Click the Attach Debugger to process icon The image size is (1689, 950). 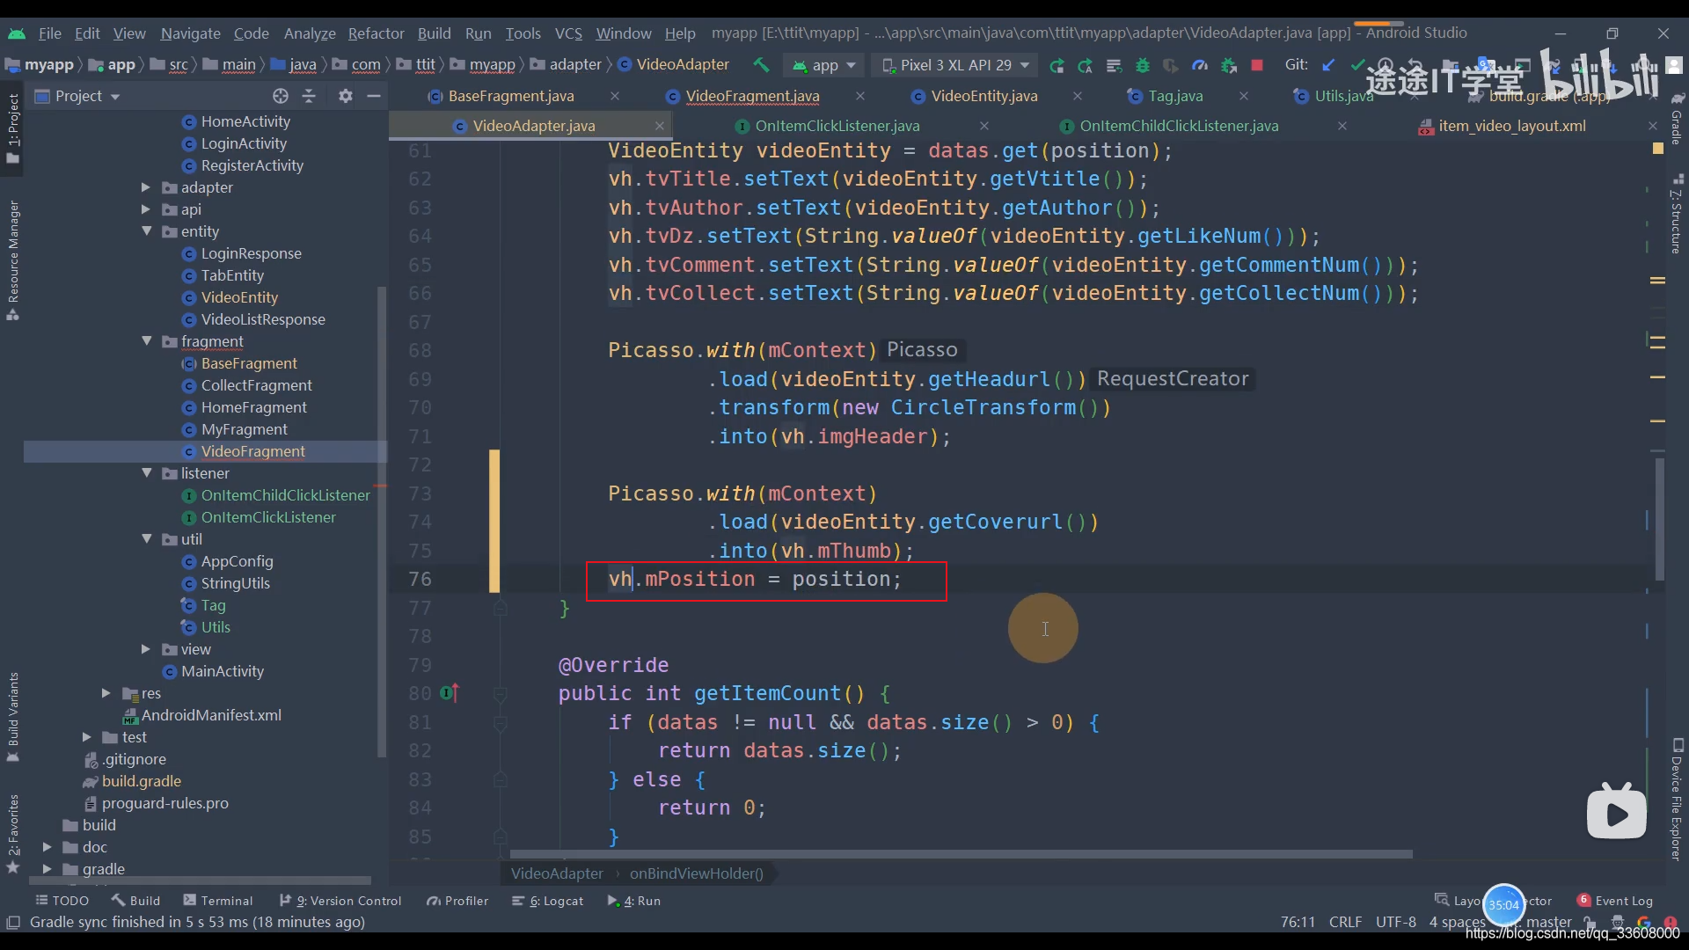tap(1229, 65)
